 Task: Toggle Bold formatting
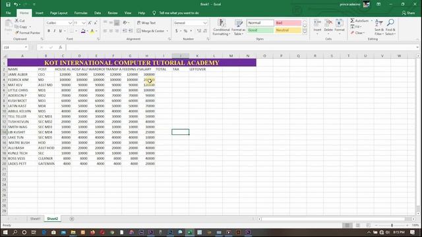pos(49,31)
